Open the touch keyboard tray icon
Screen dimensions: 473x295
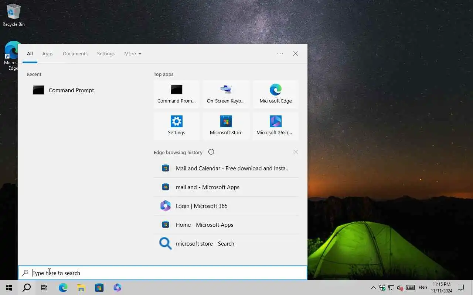pos(410,288)
